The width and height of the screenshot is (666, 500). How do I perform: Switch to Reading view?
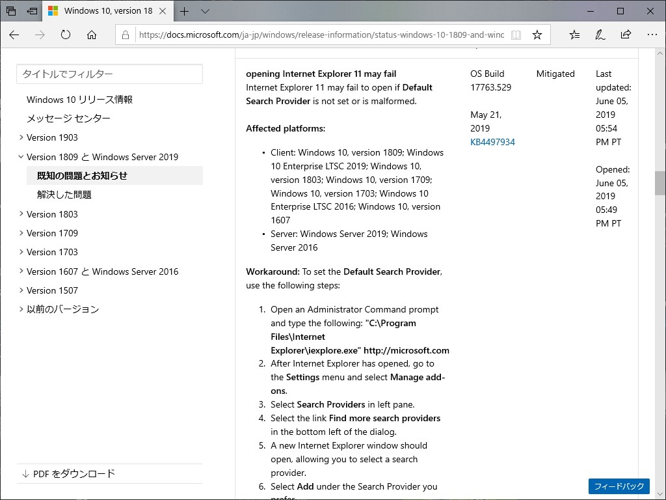click(516, 35)
